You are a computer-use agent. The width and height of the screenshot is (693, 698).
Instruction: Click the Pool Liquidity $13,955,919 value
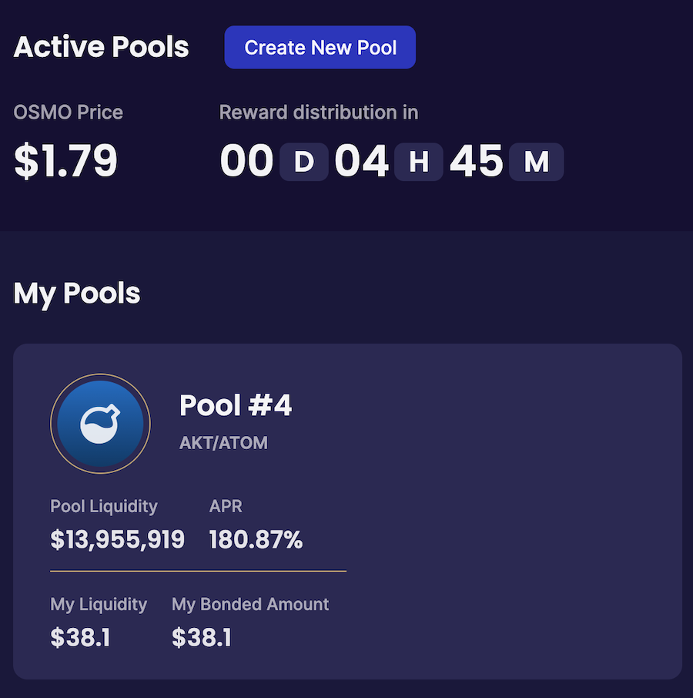click(x=118, y=539)
